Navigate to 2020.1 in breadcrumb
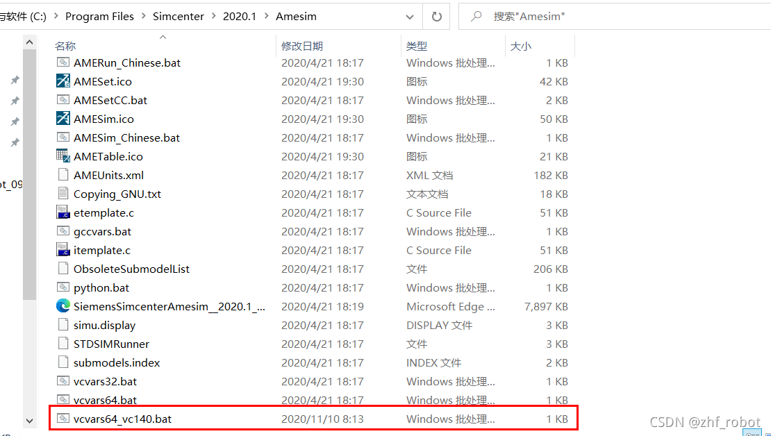The width and height of the screenshot is (771, 436). pos(240,16)
